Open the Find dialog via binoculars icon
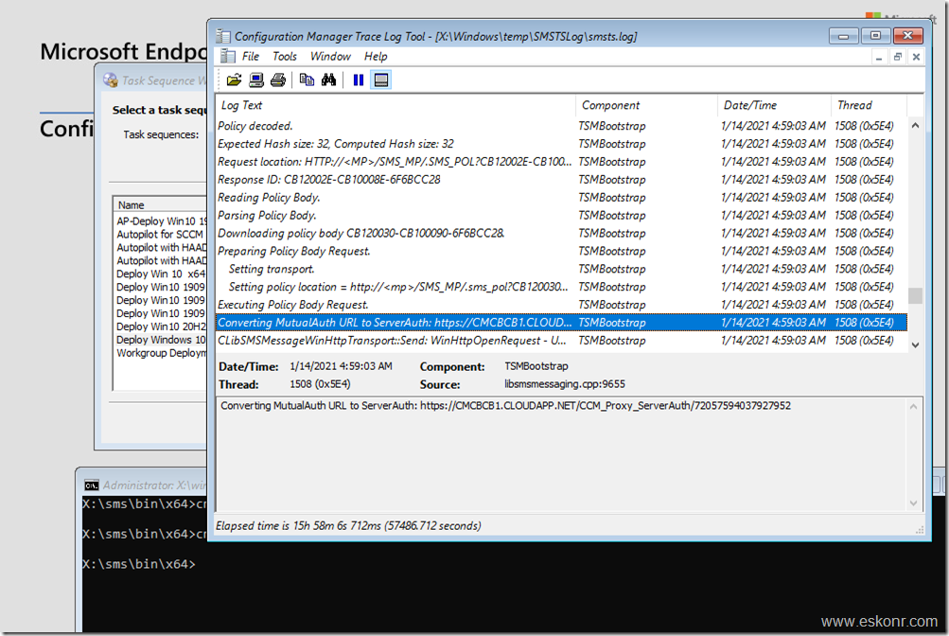 coord(329,79)
